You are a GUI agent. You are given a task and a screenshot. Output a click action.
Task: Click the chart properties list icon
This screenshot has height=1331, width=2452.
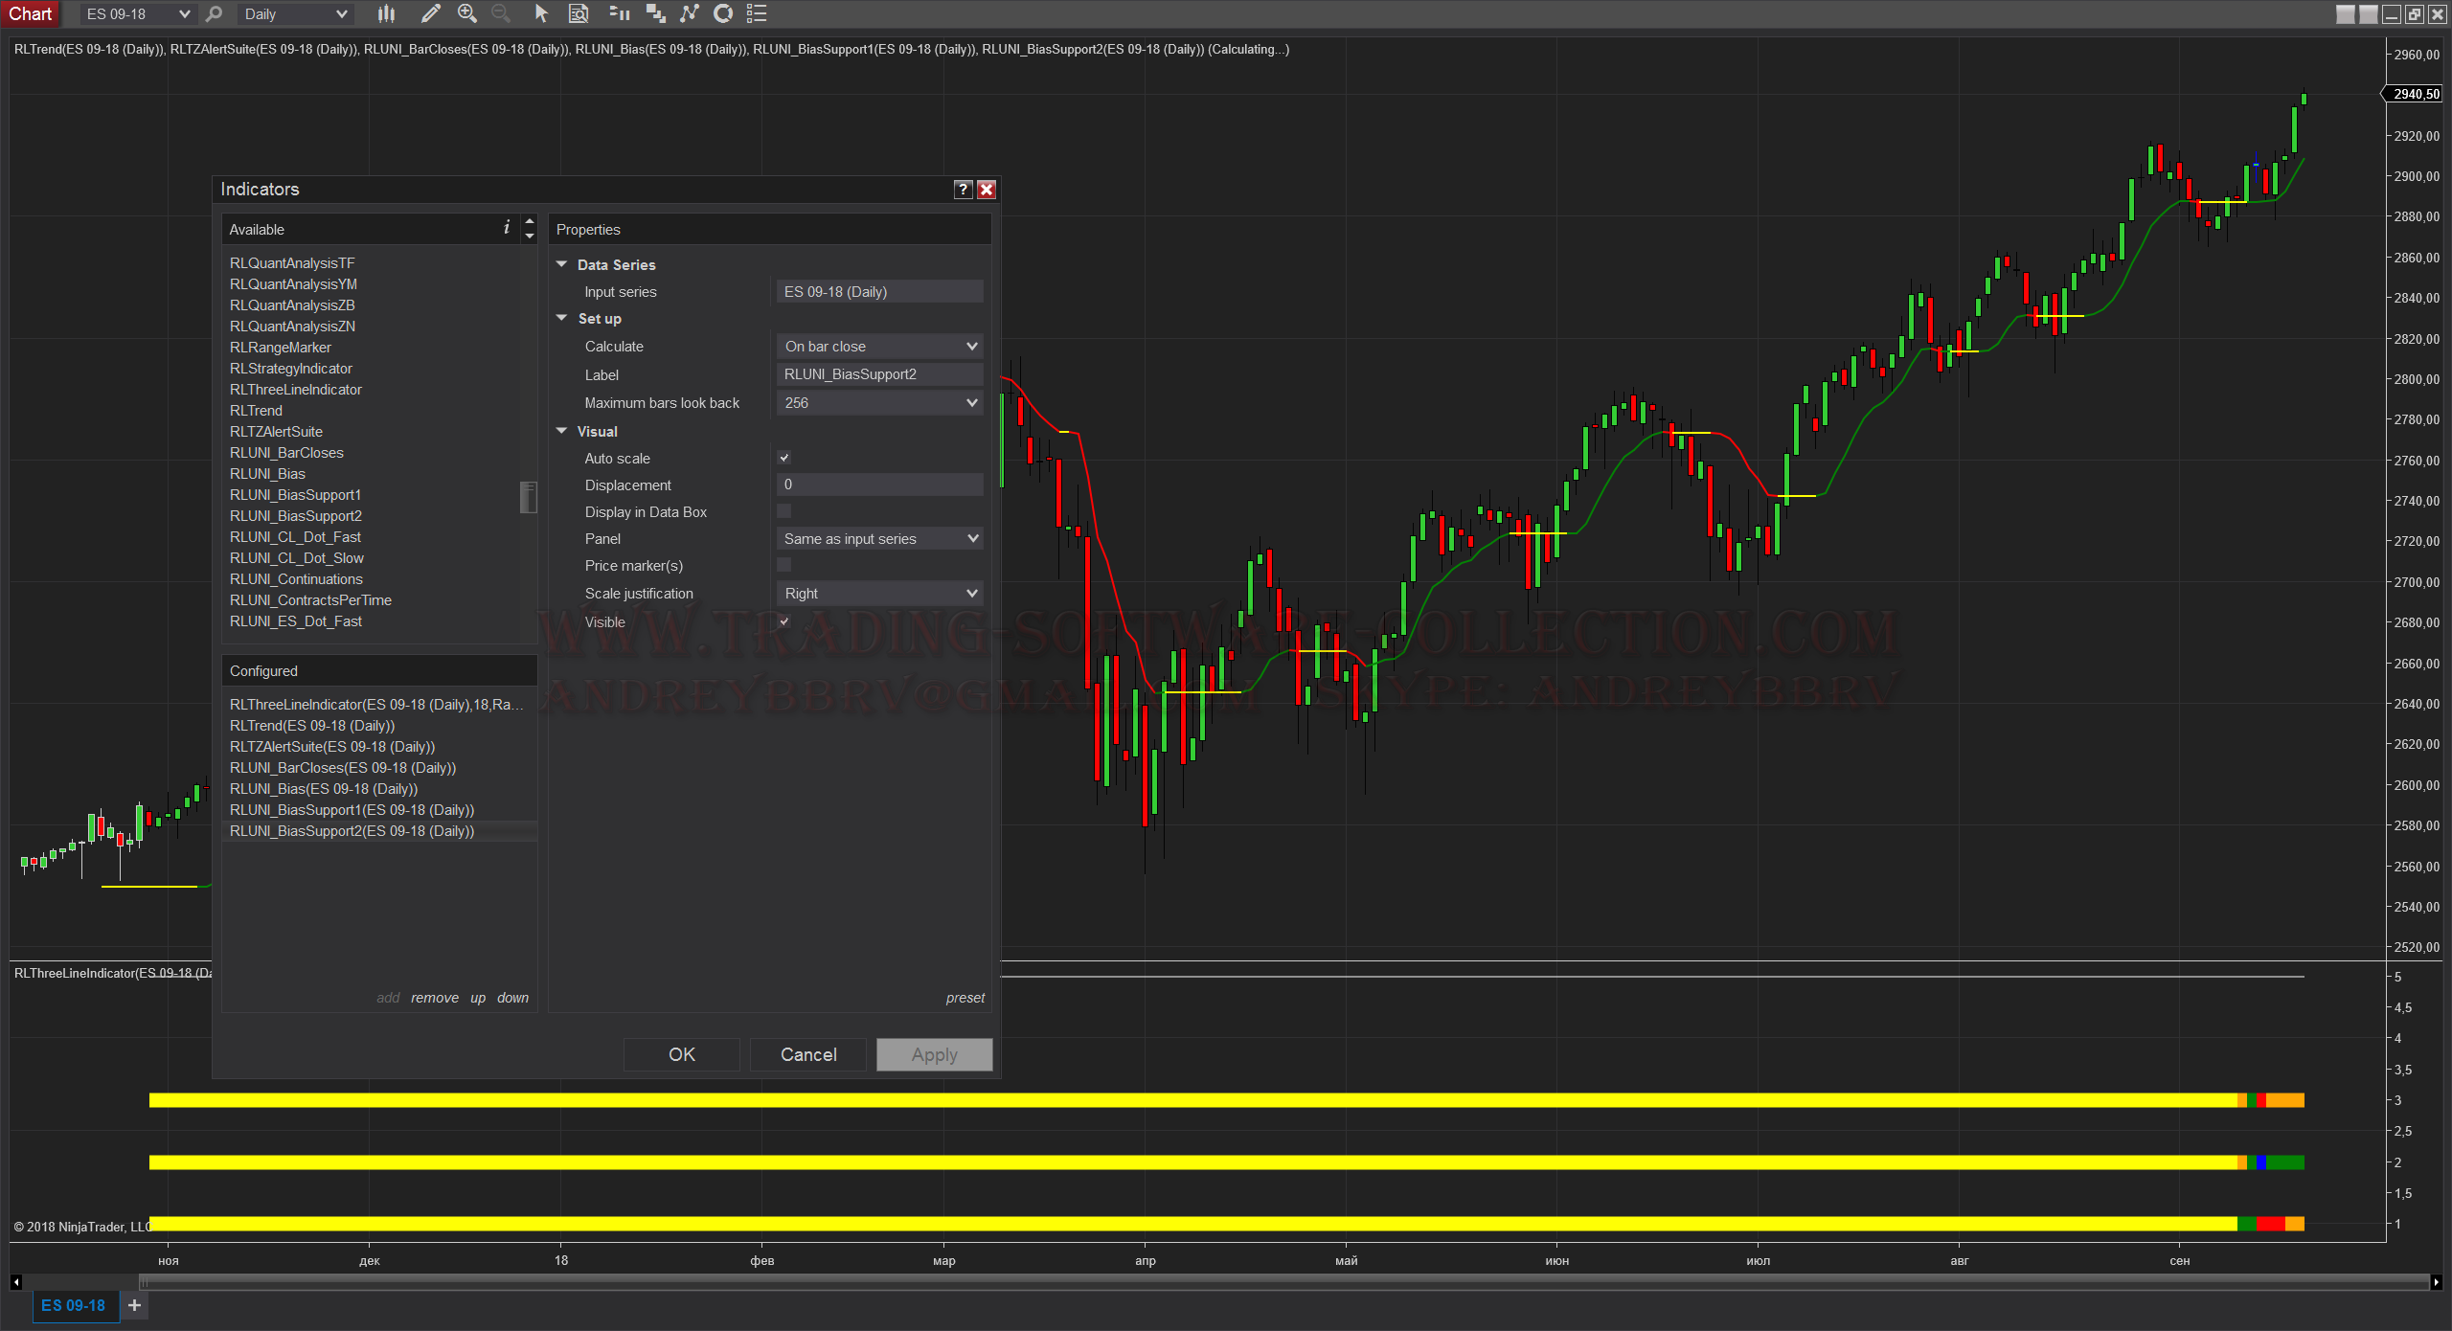pyautogui.click(x=757, y=13)
